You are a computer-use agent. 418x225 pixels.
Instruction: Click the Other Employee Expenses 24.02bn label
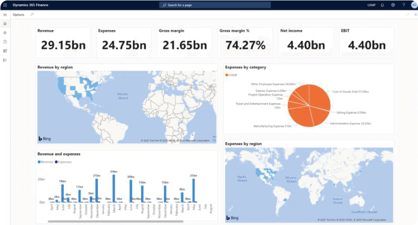[273, 84]
